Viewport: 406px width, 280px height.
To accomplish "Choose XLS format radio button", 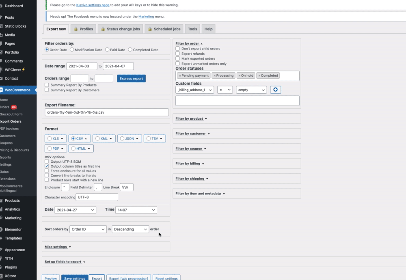I will 50,138.
